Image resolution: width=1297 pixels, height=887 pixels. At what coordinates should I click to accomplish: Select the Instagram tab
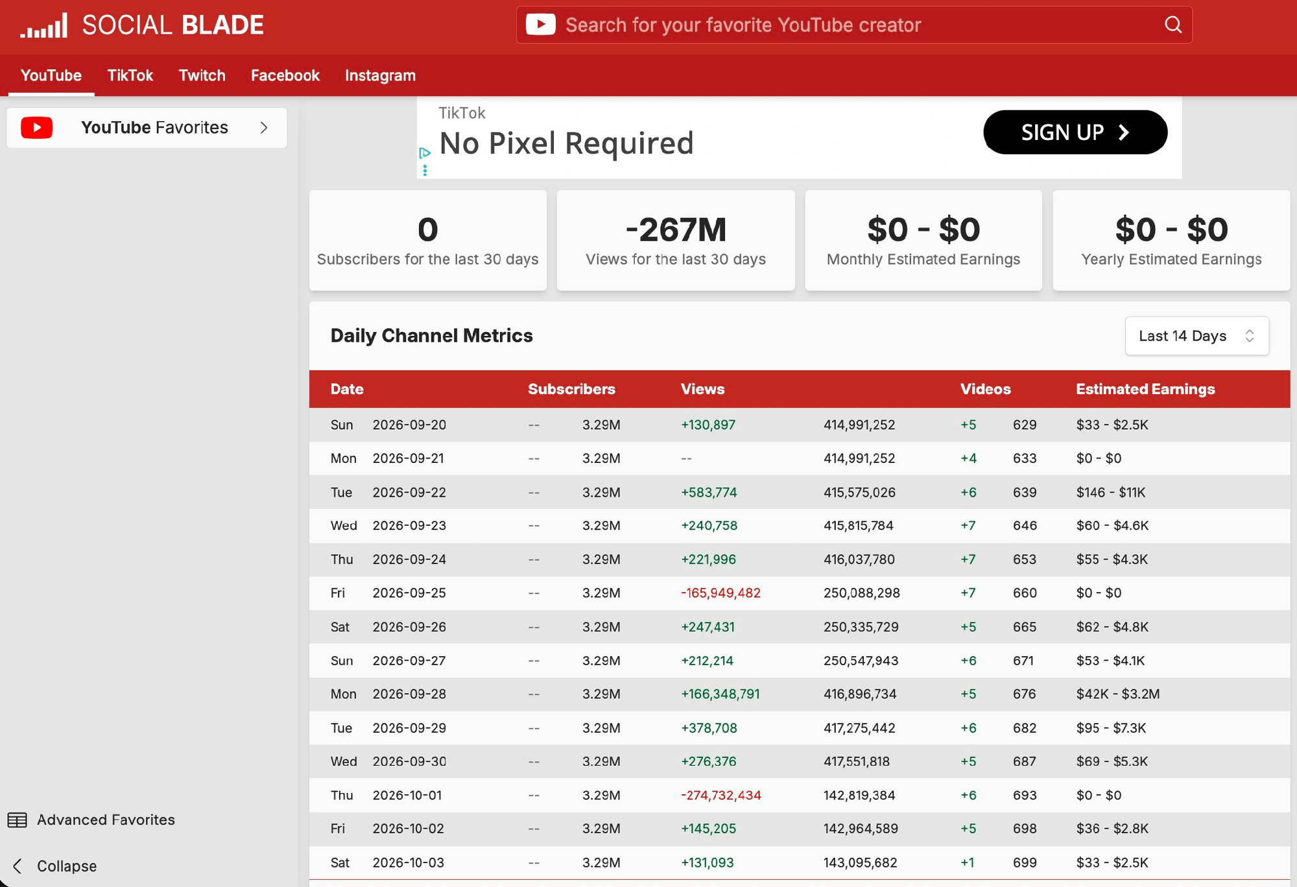(380, 76)
